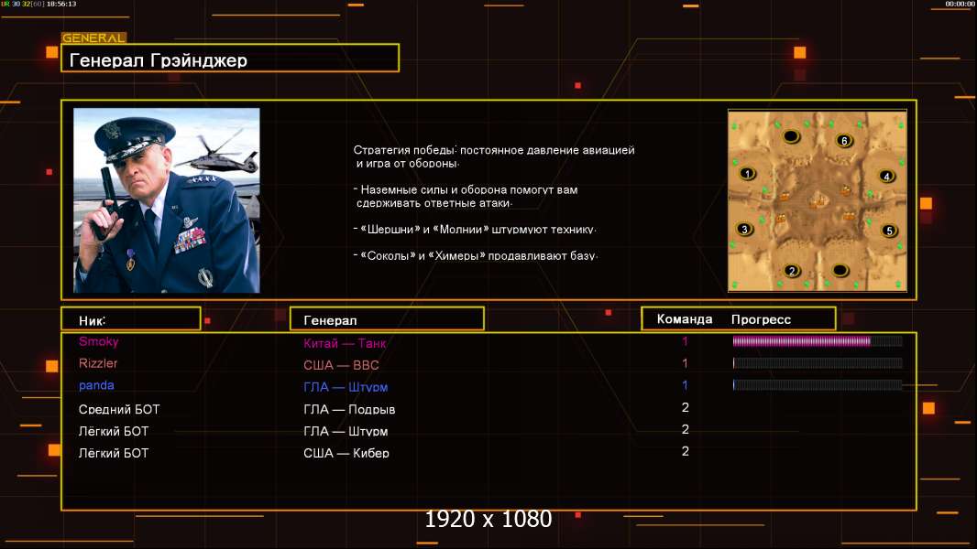Click Smoky's loading progress bar
The width and height of the screenshot is (977, 549).
(818, 340)
